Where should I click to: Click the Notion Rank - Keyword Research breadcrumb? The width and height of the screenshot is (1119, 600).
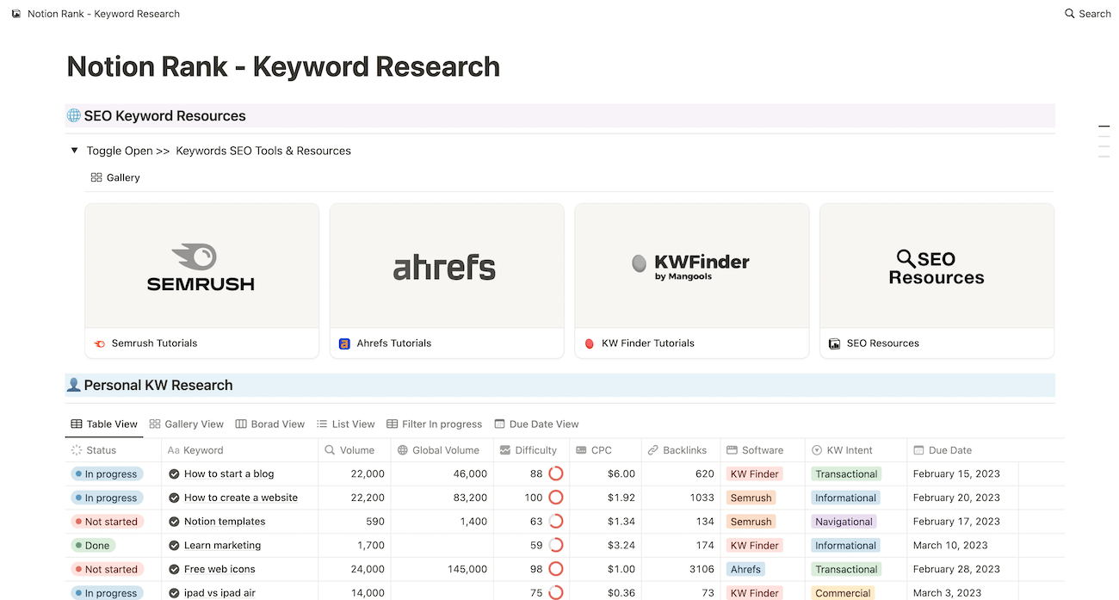[103, 14]
